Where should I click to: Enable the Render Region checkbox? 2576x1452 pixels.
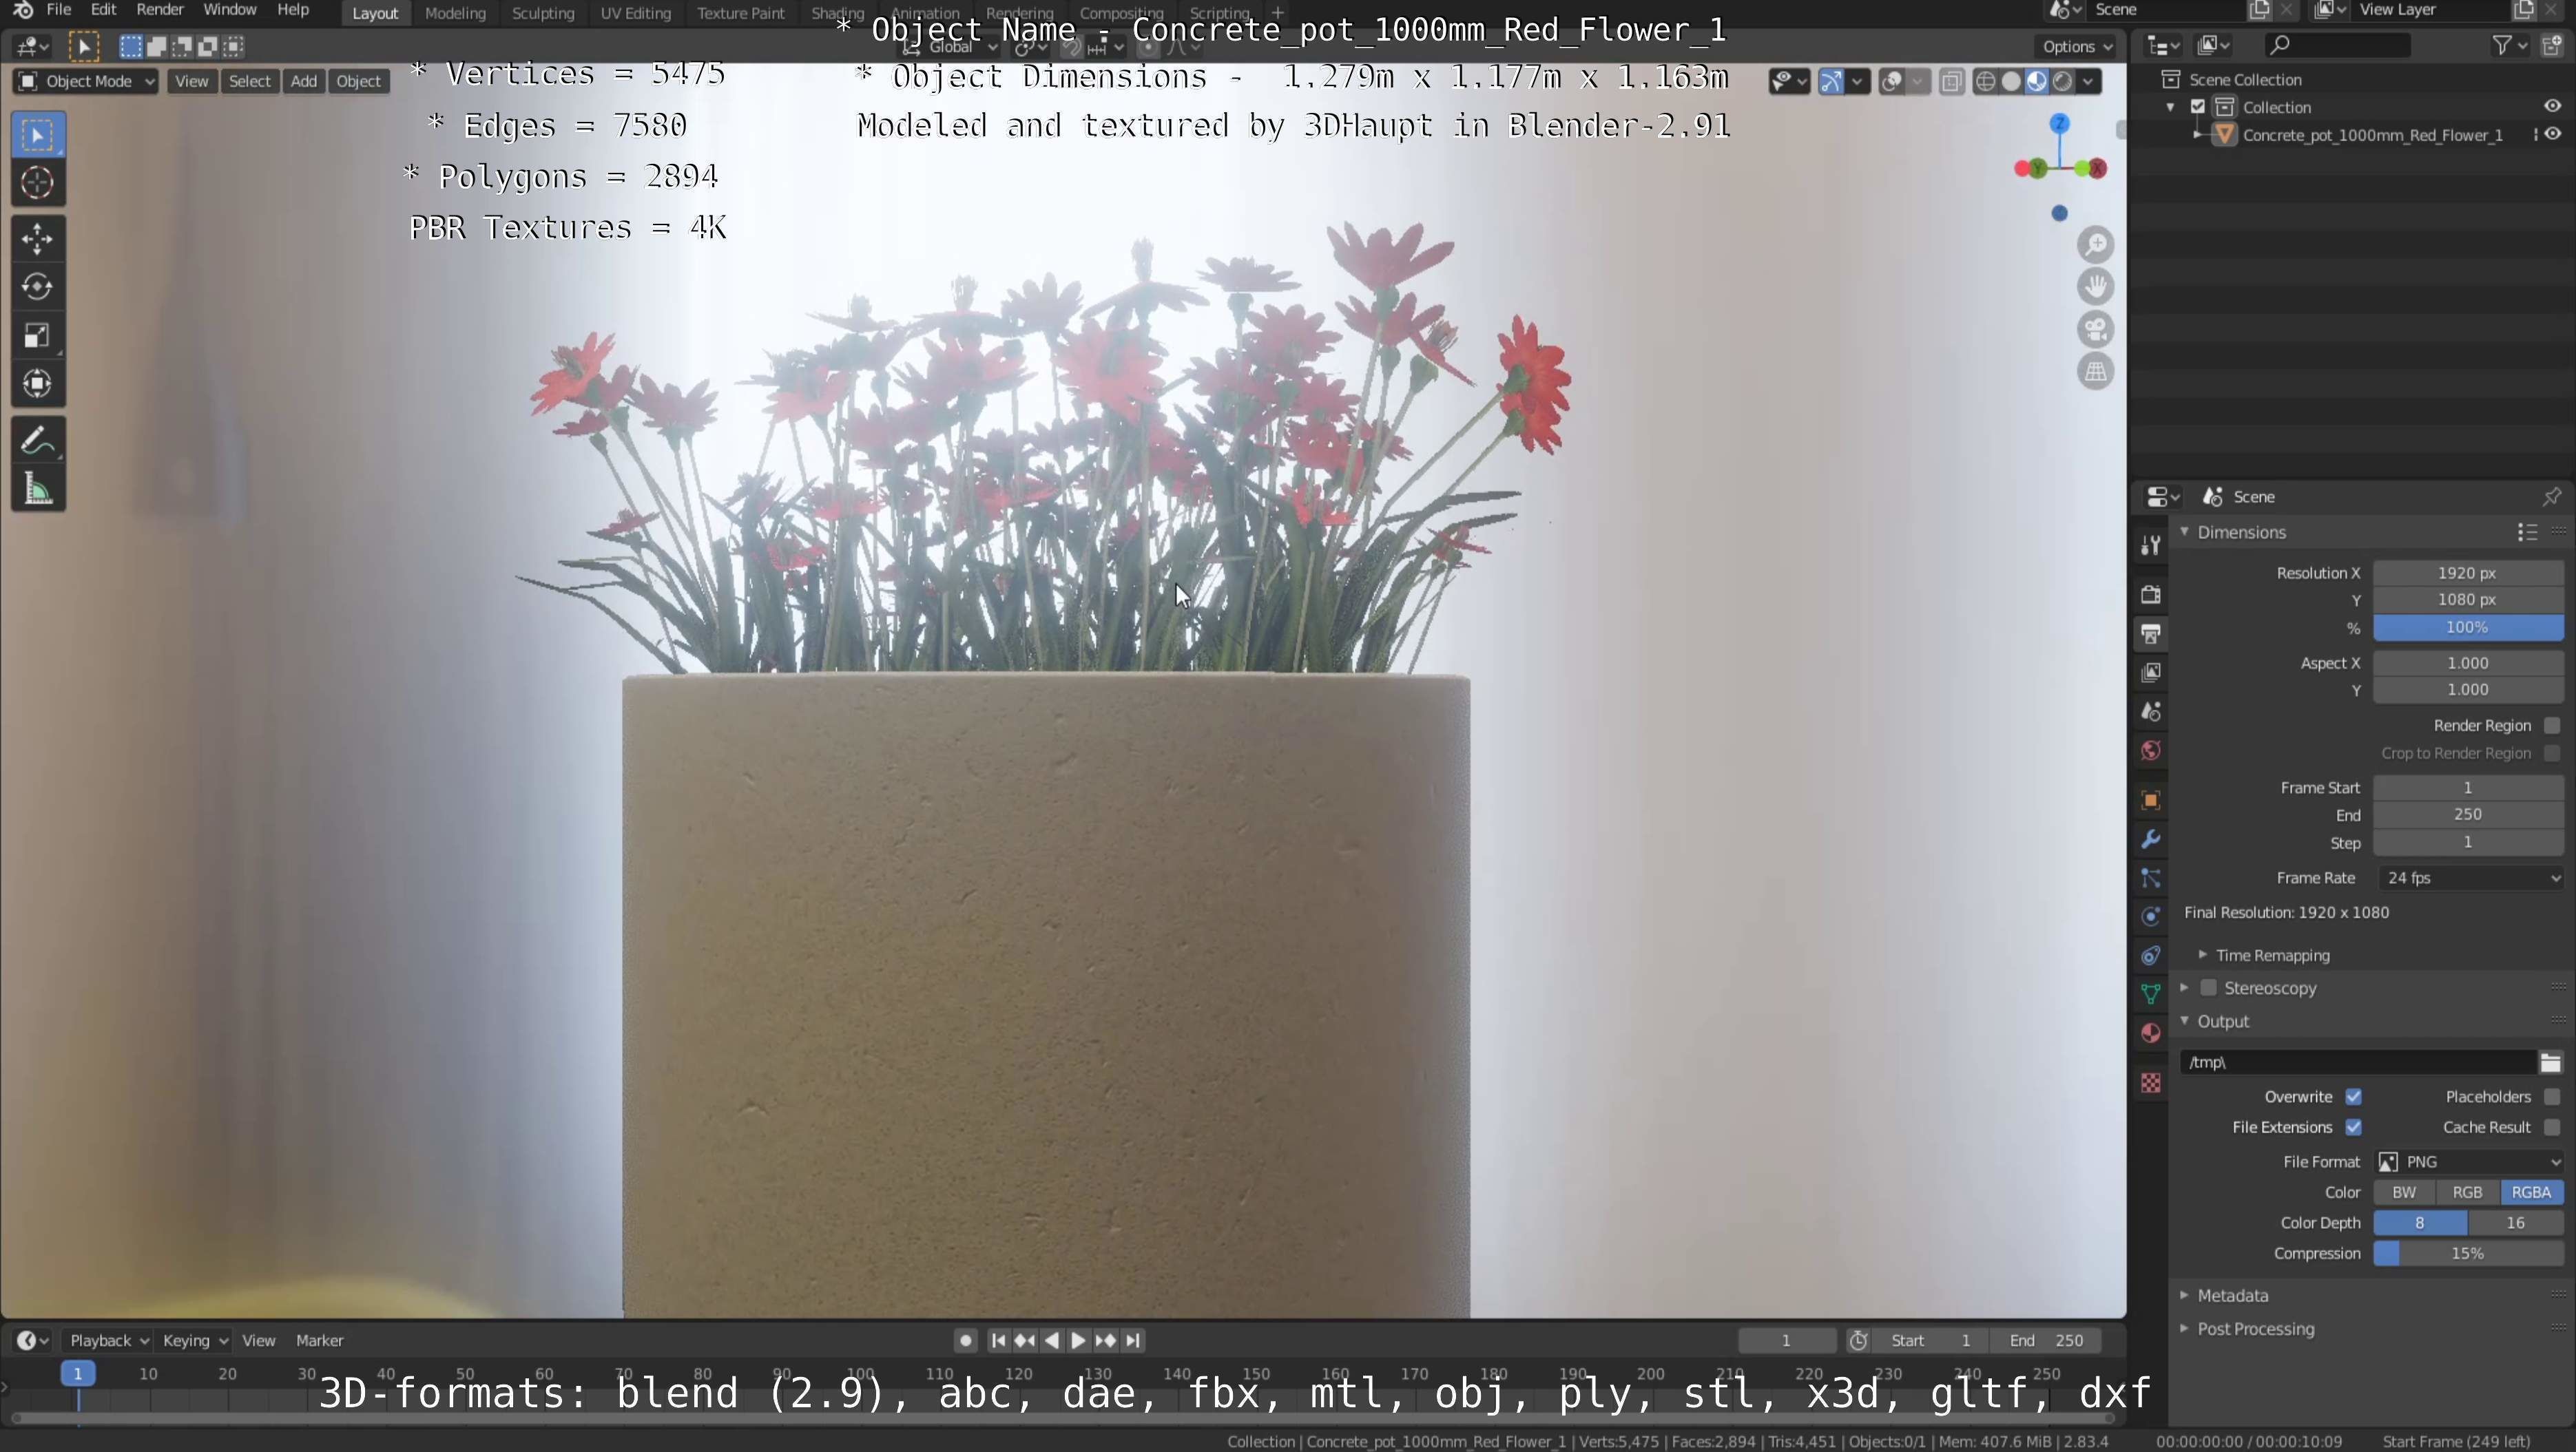[x=2552, y=726]
